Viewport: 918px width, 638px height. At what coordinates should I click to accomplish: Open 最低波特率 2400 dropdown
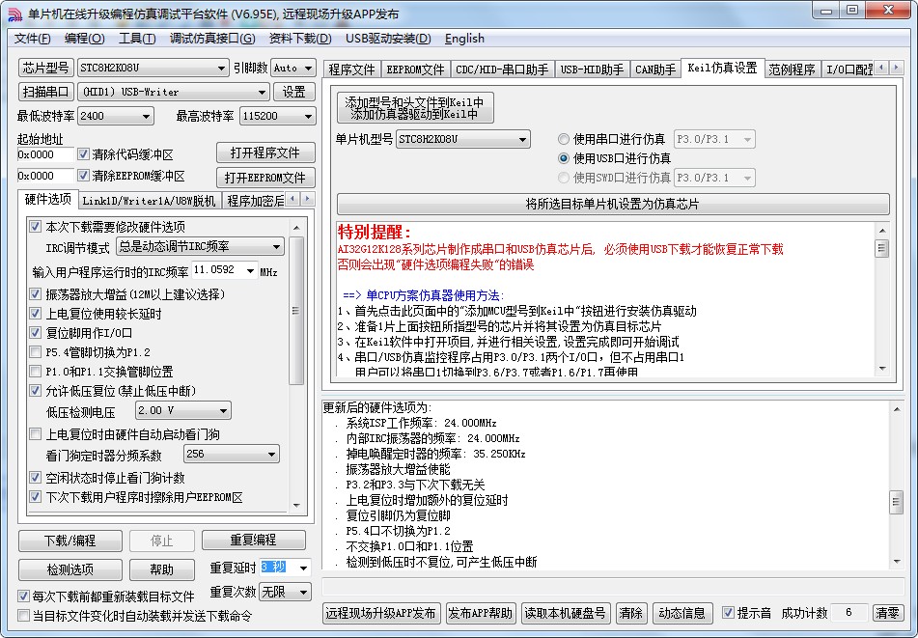point(116,116)
